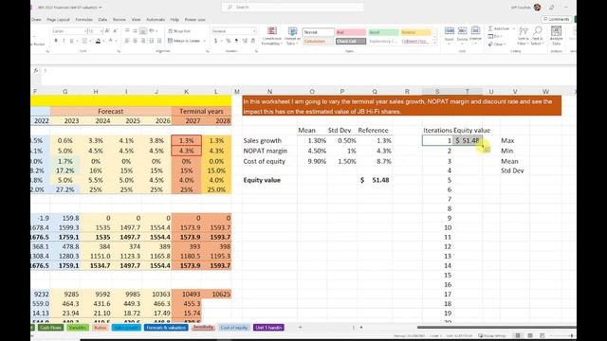Open Sort & Filter
The height and width of the screenshot is (341, 607).
pyautogui.click(x=523, y=36)
